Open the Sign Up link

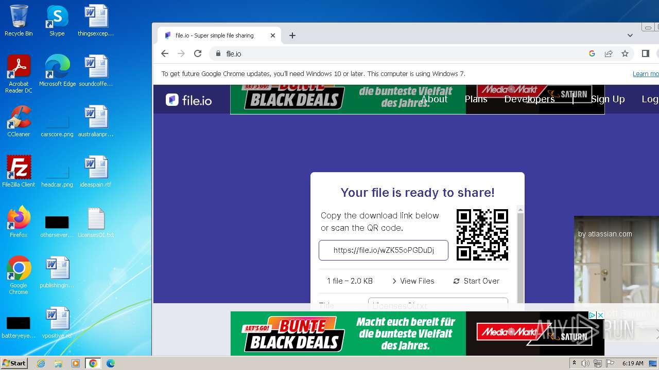[608, 99]
